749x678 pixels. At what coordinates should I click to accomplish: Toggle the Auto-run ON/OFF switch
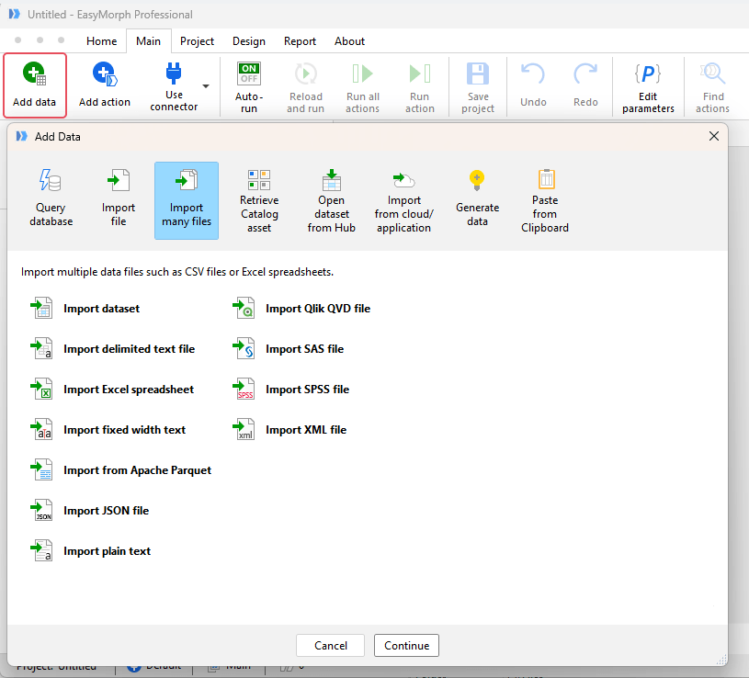[249, 73]
